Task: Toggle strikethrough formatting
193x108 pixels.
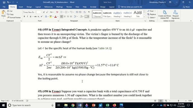Action: coord(36,16)
